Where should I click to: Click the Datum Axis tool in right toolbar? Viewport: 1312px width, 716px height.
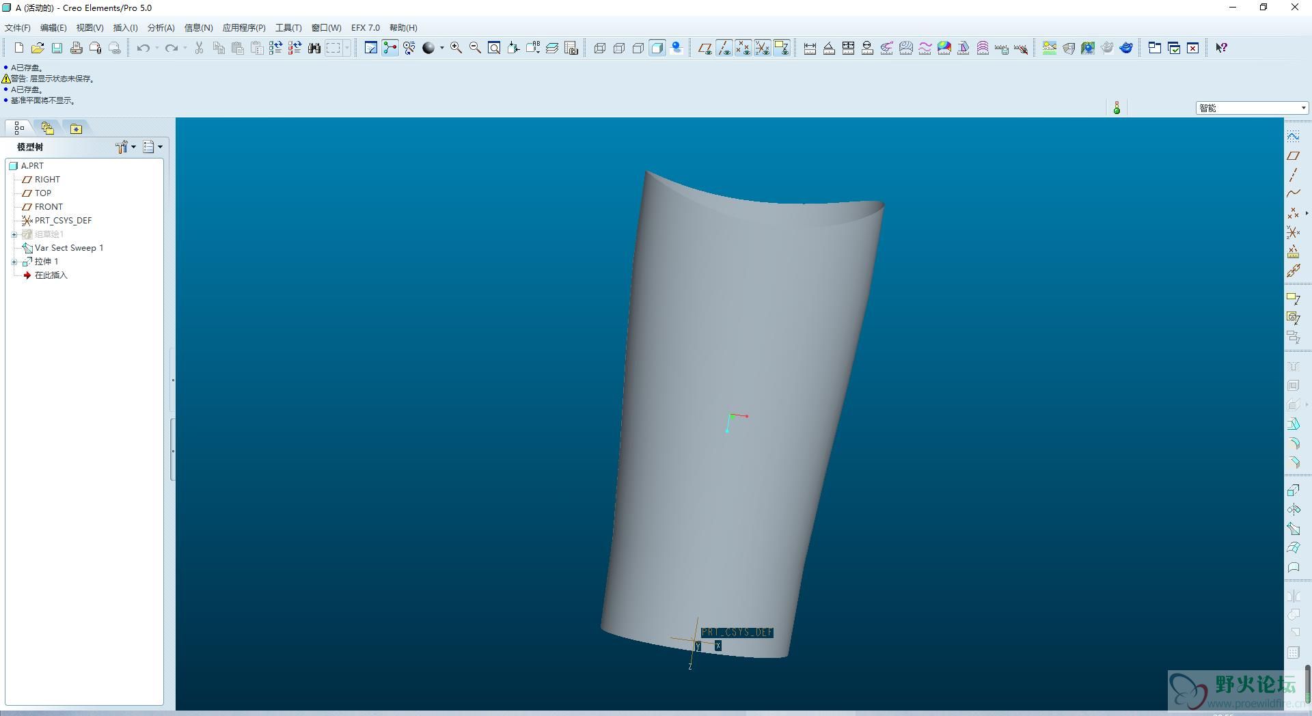coord(1294,175)
